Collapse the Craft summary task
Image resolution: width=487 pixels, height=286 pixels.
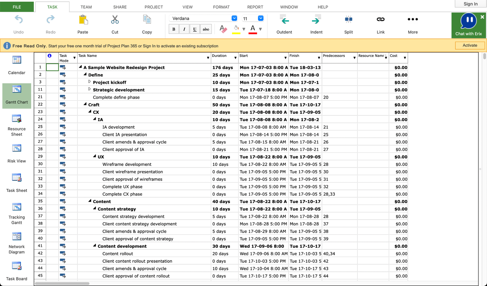tap(85, 104)
